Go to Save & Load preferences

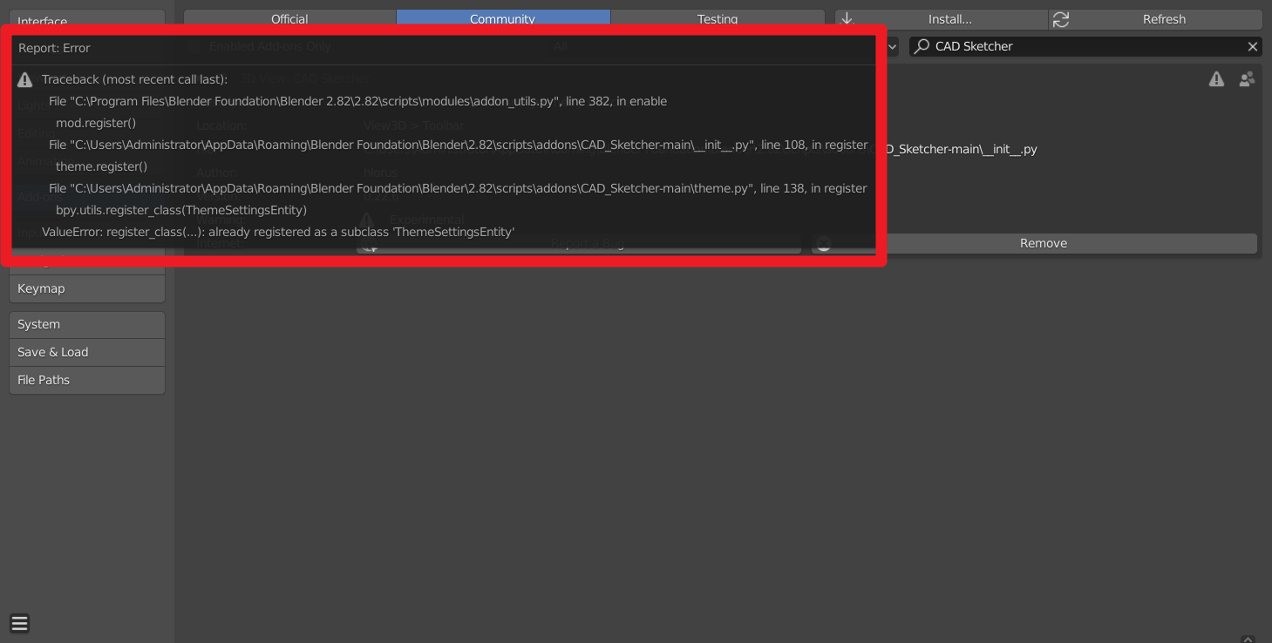(87, 352)
